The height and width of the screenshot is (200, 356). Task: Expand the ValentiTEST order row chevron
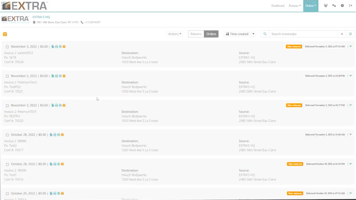click(351, 47)
